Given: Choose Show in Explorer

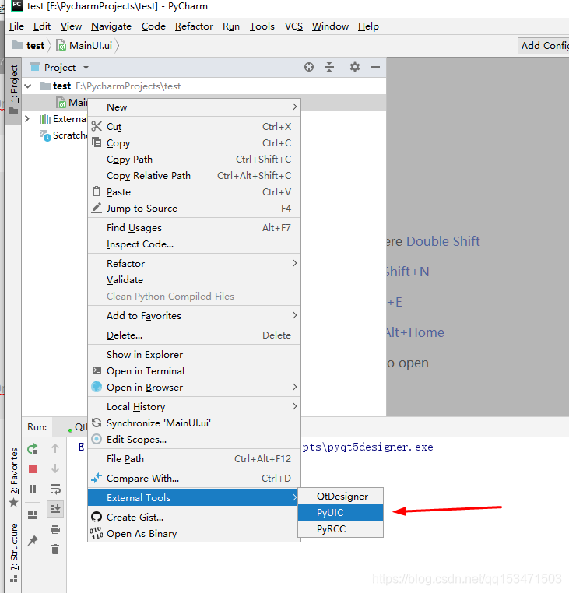Looking at the screenshot, I should point(194,354).
